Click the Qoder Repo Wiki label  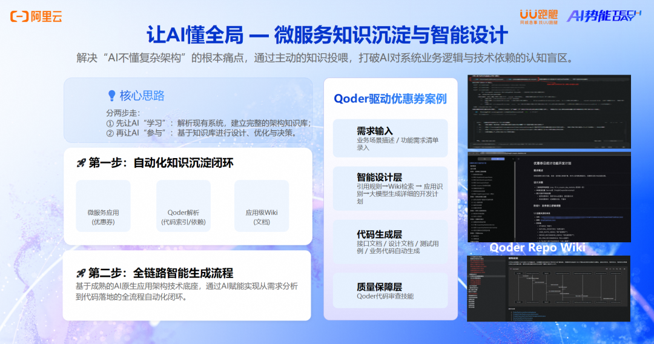click(x=537, y=248)
